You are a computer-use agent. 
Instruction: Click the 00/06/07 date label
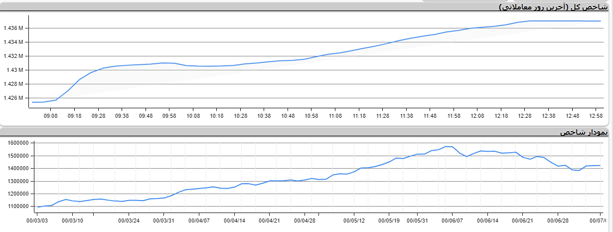point(453,220)
